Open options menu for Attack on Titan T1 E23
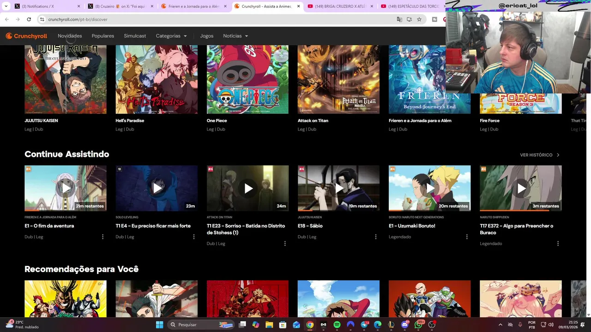The width and height of the screenshot is (591, 332). (x=284, y=243)
